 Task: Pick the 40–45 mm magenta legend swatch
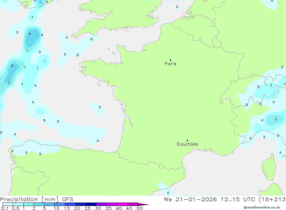pyautogui.click(x=122, y=204)
